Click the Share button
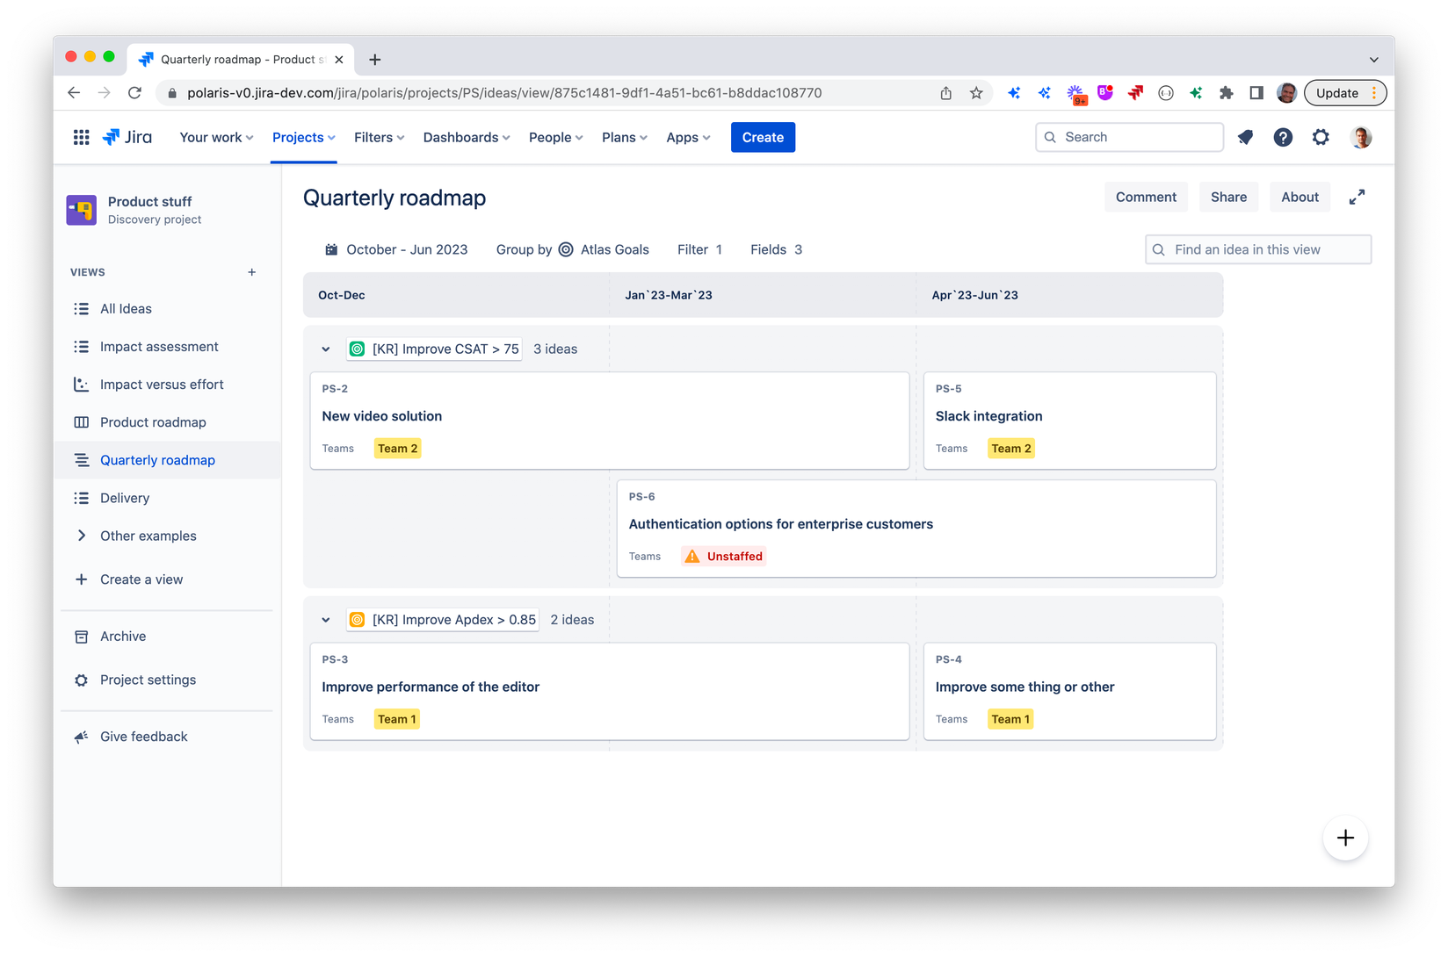 point(1228,197)
